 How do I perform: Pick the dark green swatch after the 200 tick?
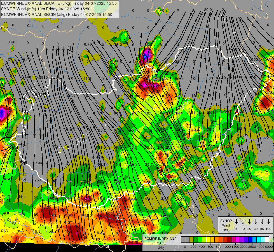(196, 239)
